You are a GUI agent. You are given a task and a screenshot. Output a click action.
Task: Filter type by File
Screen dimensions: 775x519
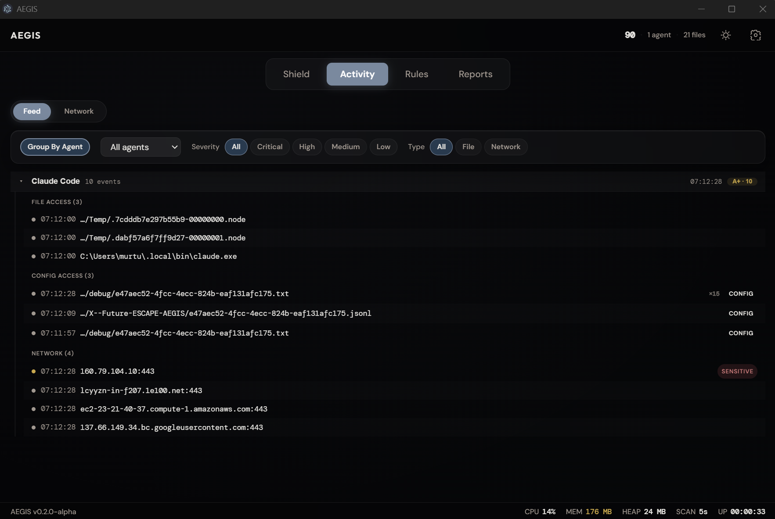click(x=468, y=147)
